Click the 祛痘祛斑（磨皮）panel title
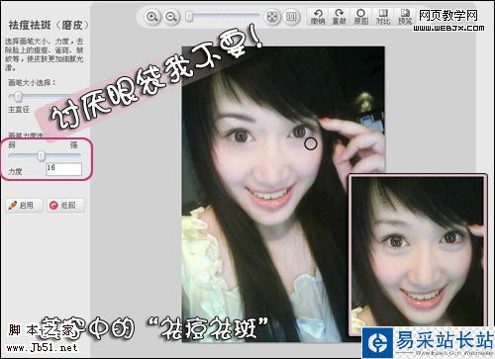This screenshot has height=359, width=495. click(x=49, y=25)
